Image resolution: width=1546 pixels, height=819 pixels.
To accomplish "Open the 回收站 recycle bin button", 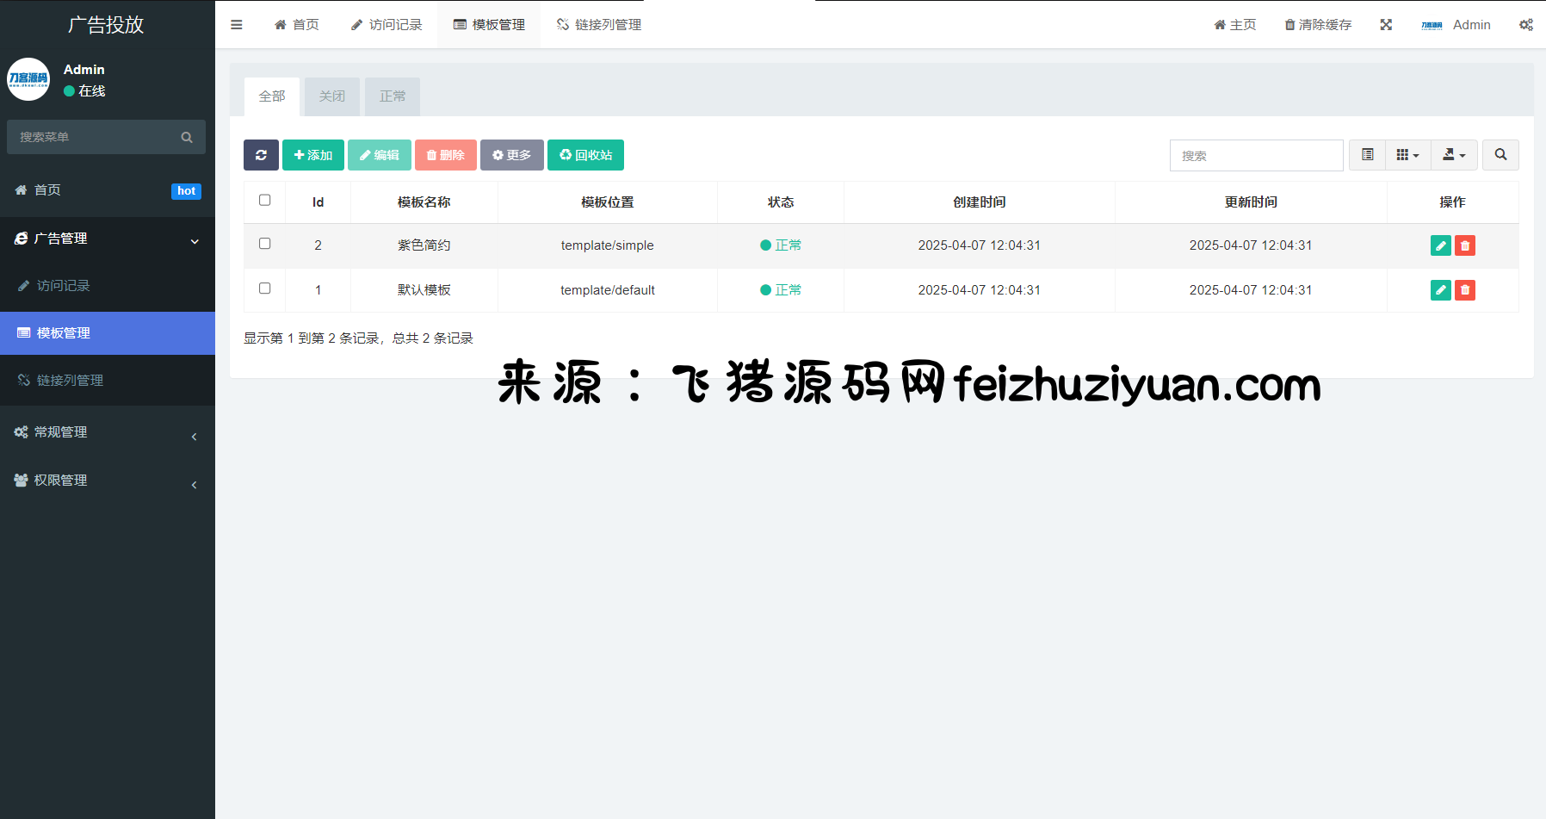I will coord(585,155).
